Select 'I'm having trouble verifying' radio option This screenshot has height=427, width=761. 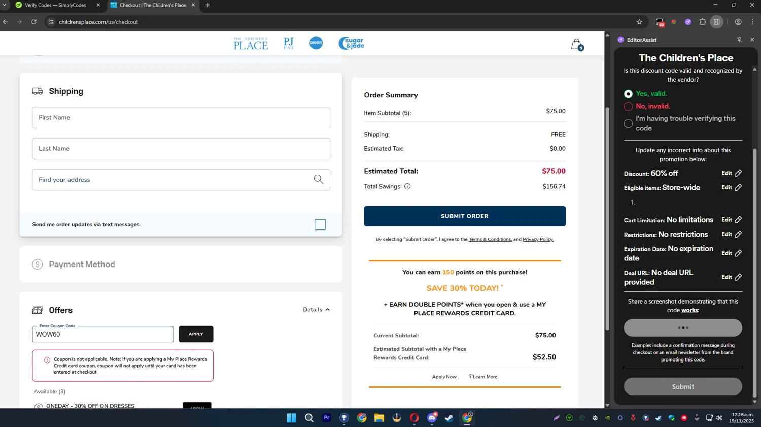(x=628, y=123)
